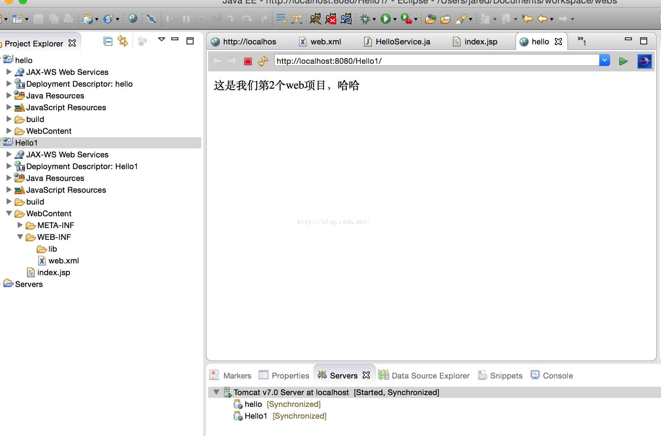Click the Open External Browser icon
The height and width of the screenshot is (436, 661).
(645, 61)
